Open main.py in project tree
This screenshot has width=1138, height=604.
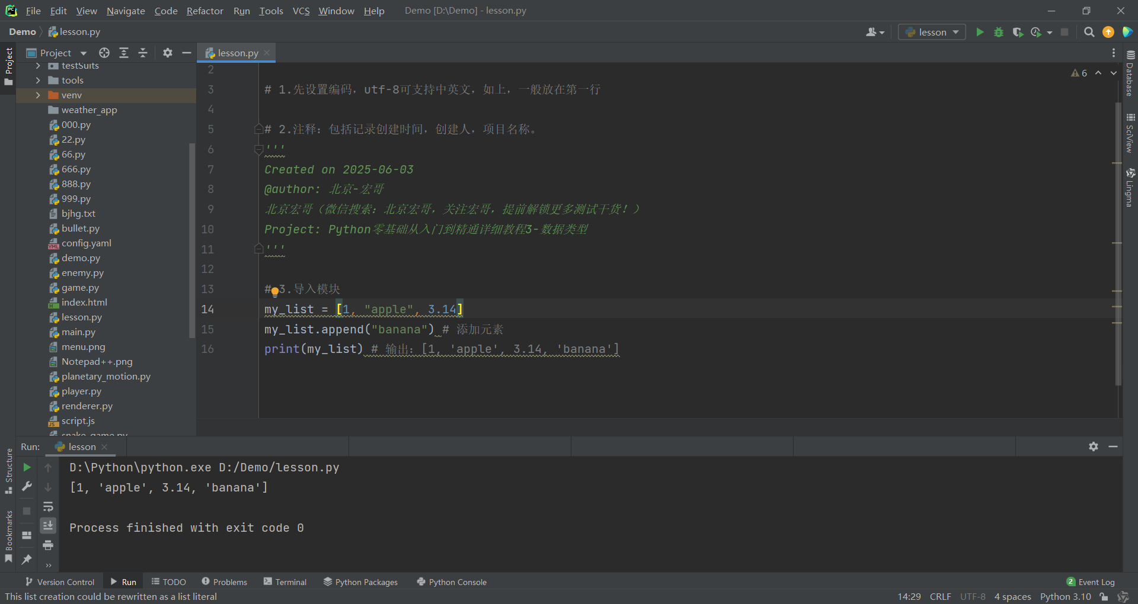(x=78, y=332)
